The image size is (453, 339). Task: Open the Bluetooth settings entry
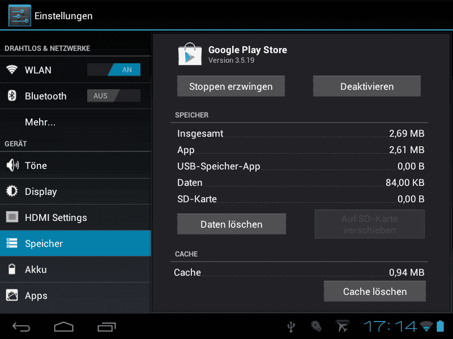[75, 95]
